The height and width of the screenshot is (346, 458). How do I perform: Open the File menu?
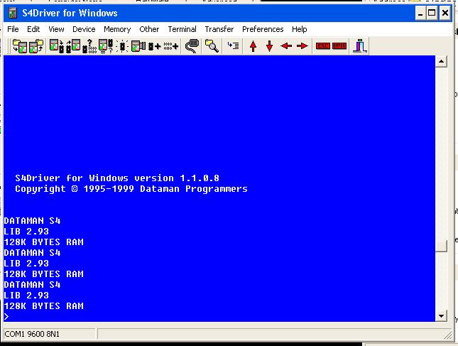[13, 29]
